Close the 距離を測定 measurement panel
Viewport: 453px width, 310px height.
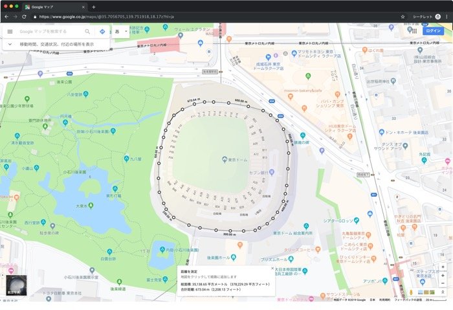[272, 269]
